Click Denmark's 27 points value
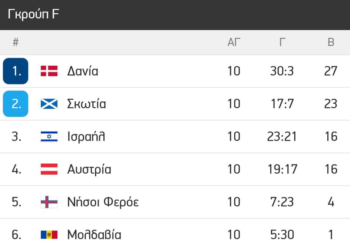Viewport: 350px width, 250px height. [331, 71]
